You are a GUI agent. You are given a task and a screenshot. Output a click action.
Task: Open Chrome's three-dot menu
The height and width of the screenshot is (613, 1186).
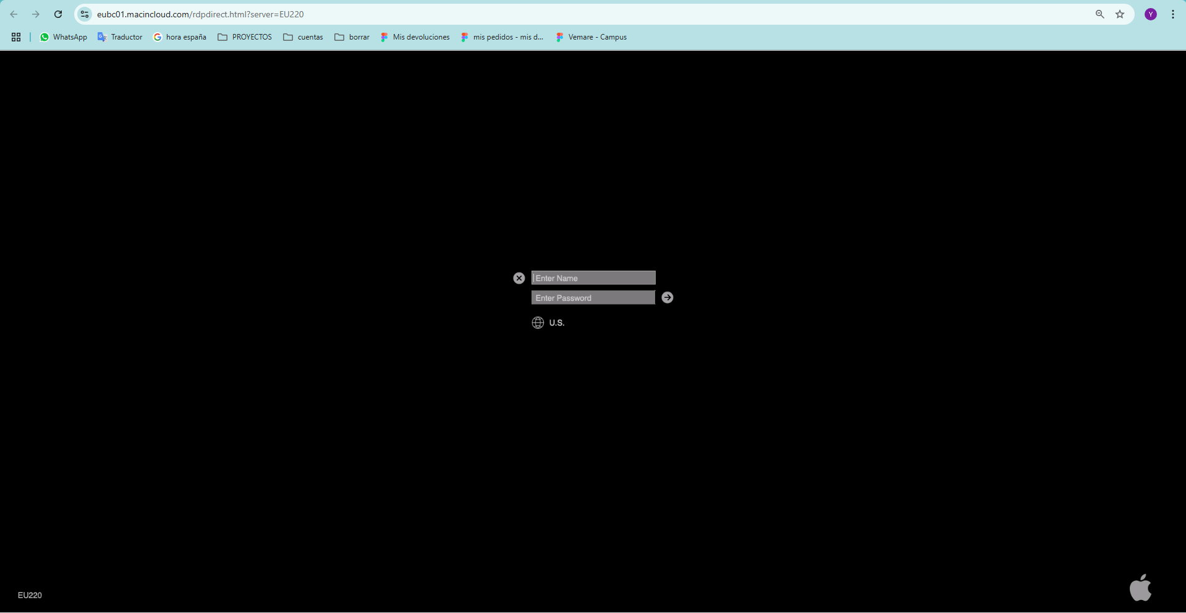(1172, 14)
